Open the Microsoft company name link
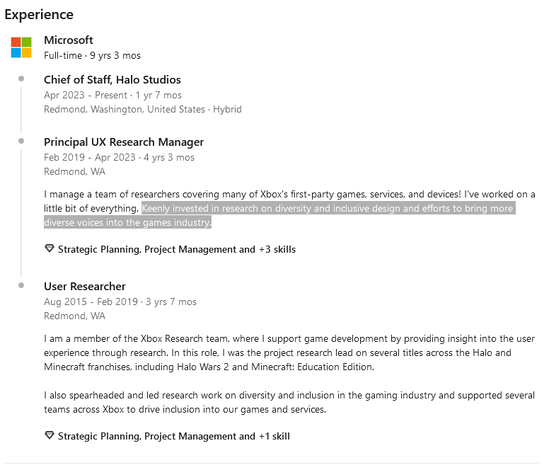549x465 pixels. tap(69, 40)
